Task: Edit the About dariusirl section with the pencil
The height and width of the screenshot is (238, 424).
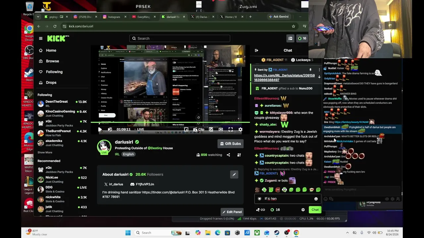Action: coord(234,175)
